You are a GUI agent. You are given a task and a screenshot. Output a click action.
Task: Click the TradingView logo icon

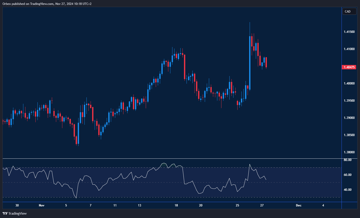[5, 213]
